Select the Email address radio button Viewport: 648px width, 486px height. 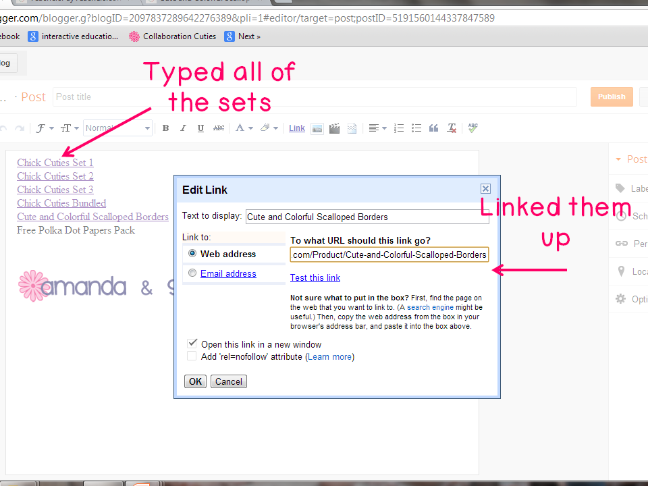[192, 273]
